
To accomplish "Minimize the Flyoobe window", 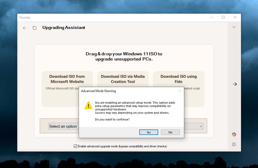I will click(212, 18).
